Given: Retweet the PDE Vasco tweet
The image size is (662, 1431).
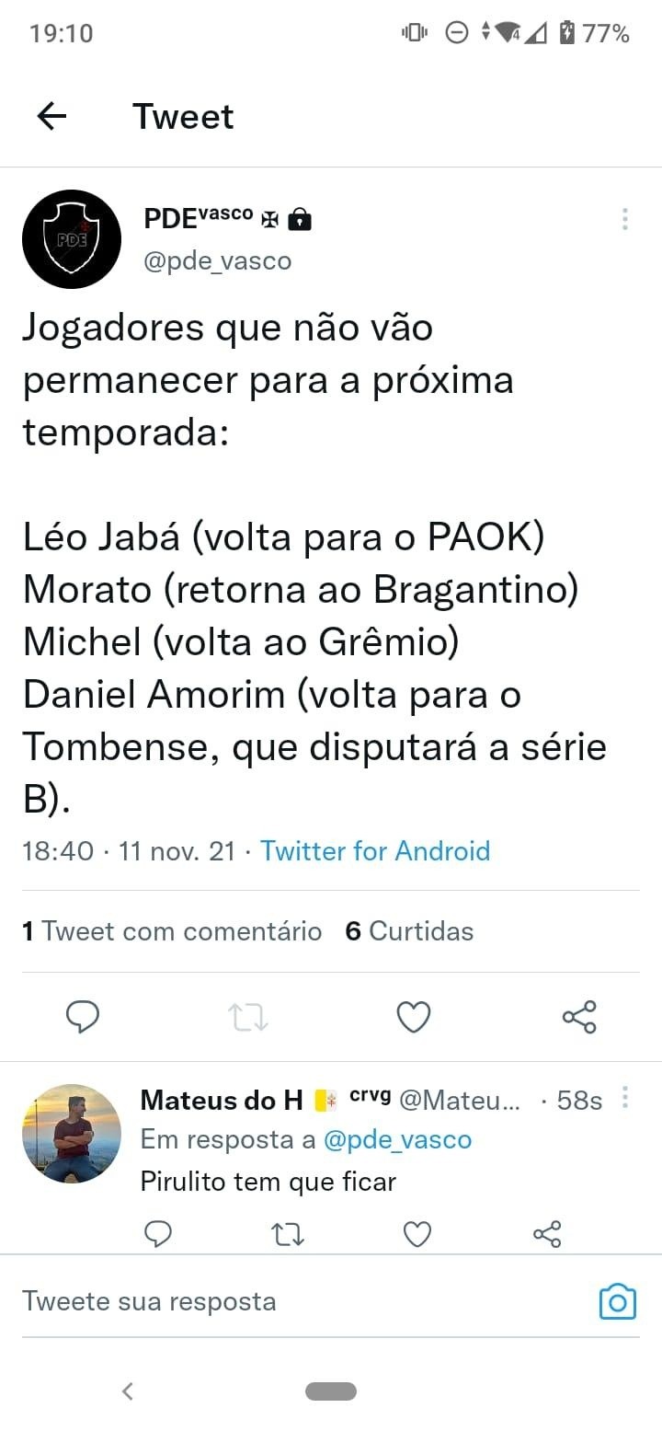Looking at the screenshot, I should [247, 1017].
